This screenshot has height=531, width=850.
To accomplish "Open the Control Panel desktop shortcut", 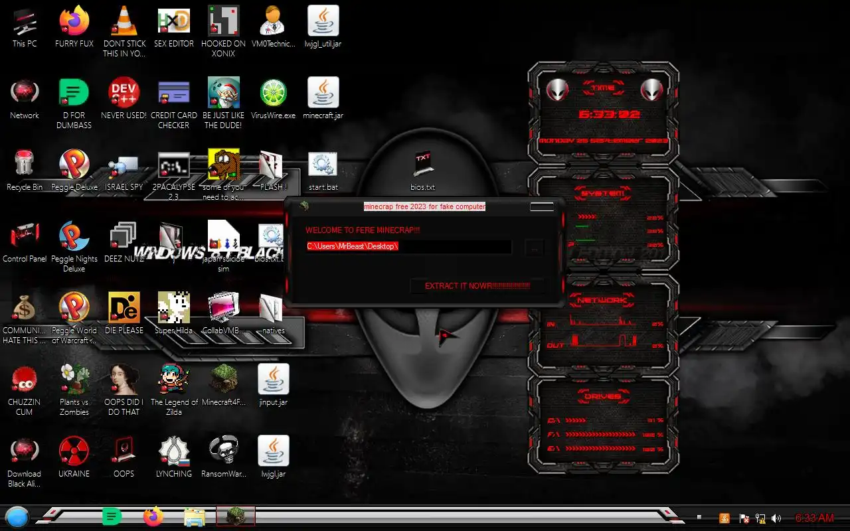I will coord(25,242).
